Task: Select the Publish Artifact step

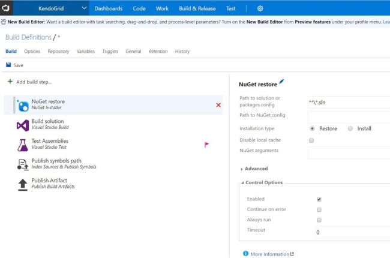Action: [113, 184]
